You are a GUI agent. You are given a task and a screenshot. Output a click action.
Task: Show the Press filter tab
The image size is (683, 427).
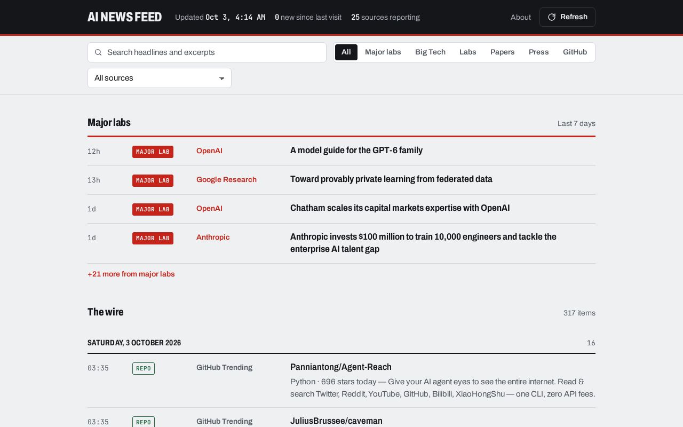[539, 52]
